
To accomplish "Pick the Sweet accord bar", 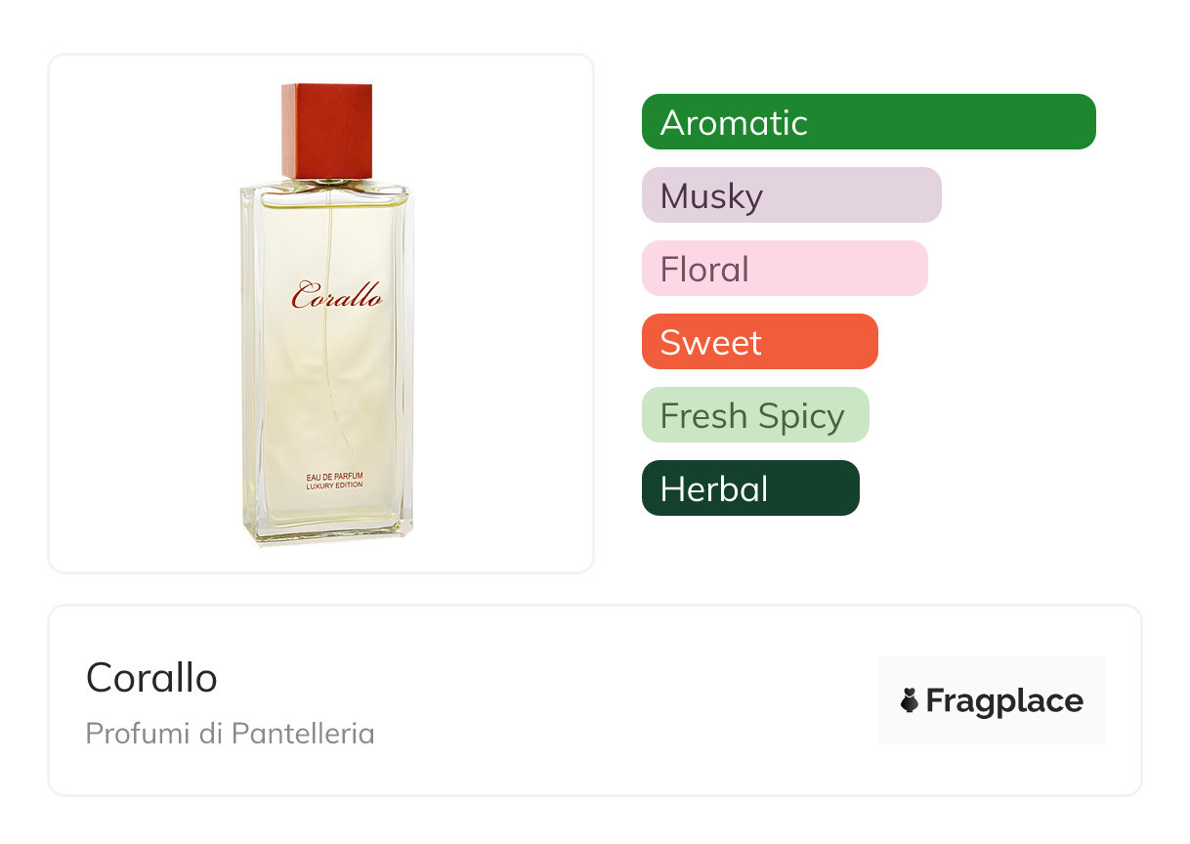I will [x=760, y=342].
